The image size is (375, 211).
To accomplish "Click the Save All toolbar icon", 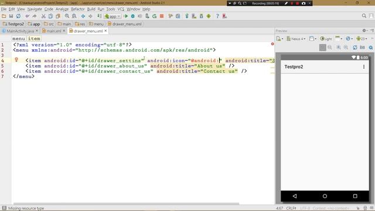I will (x=11, y=16).
